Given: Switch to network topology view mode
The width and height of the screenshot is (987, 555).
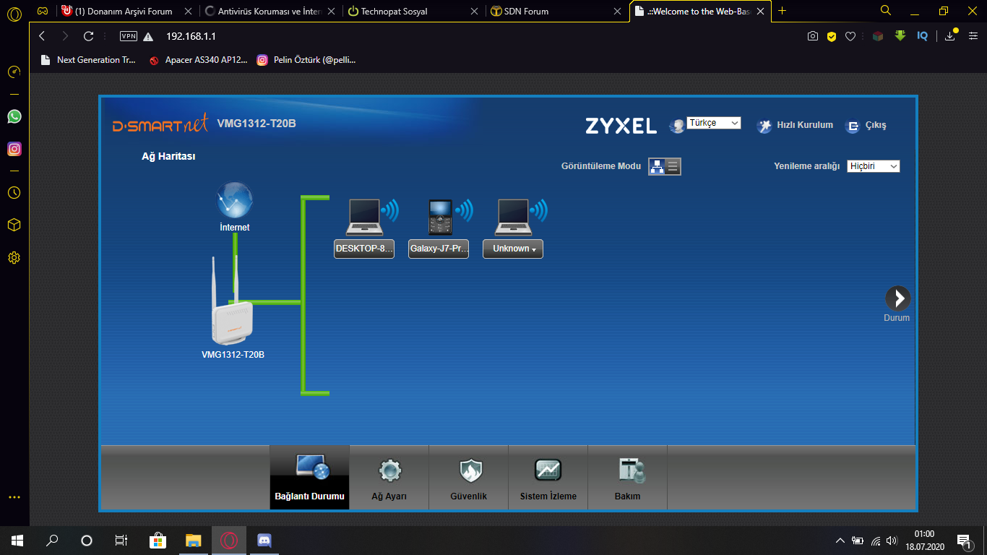Looking at the screenshot, I should click(x=657, y=167).
